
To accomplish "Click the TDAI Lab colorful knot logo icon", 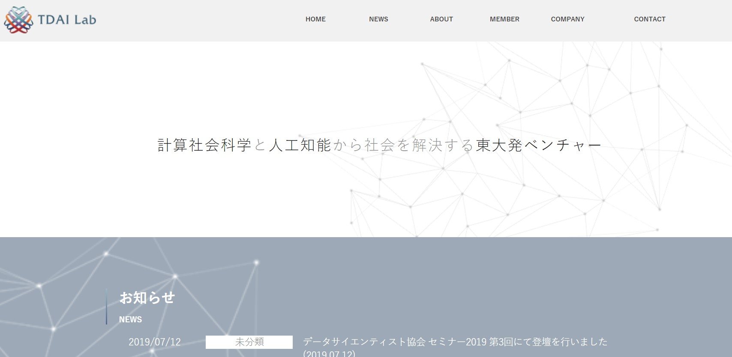I will [x=18, y=20].
